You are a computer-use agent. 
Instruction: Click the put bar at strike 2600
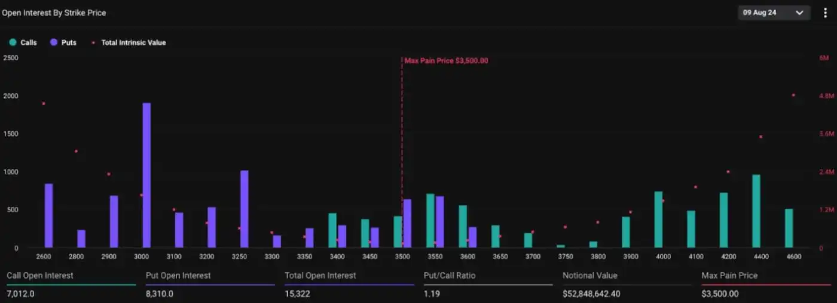[48, 215]
